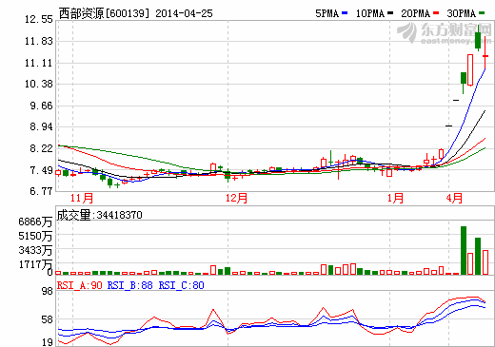Viewport: 495px width, 347px height.
Task: Click the last red volume bar
Action: pos(485,262)
